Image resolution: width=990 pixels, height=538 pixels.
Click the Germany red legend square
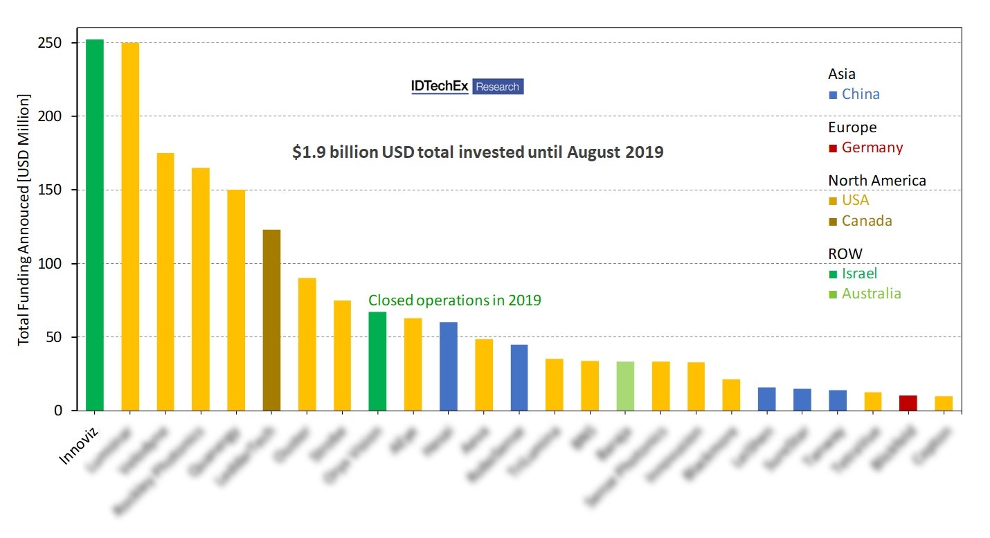(834, 147)
